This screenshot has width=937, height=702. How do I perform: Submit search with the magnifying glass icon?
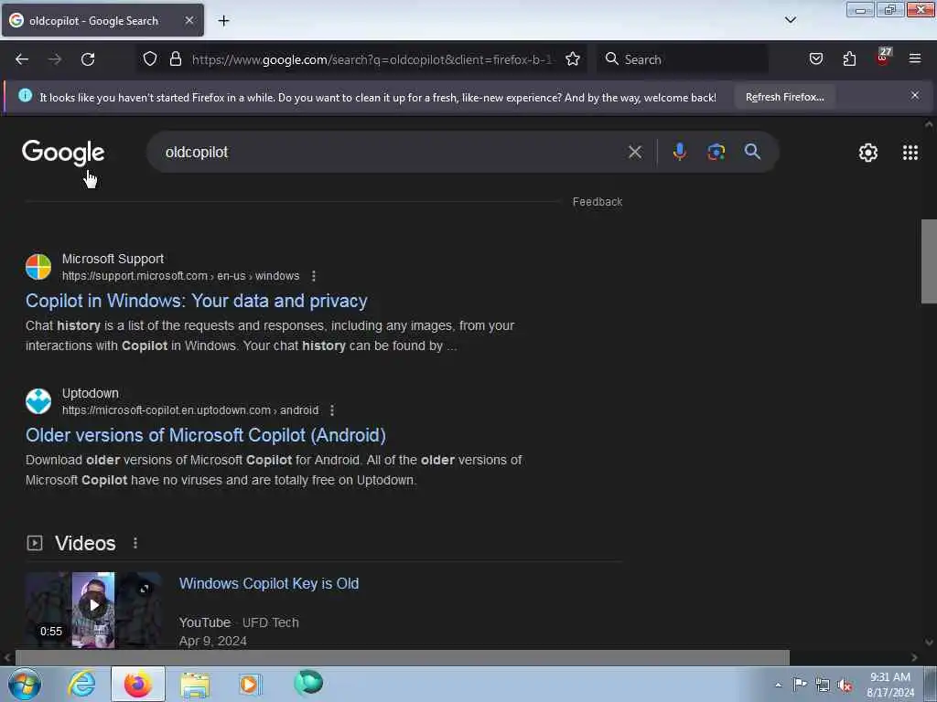752,152
